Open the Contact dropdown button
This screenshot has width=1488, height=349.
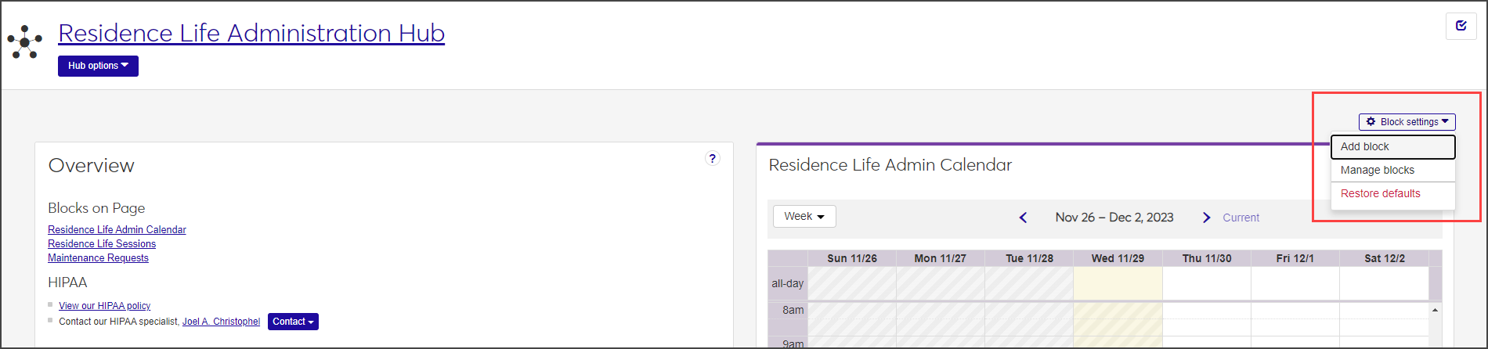(x=293, y=322)
